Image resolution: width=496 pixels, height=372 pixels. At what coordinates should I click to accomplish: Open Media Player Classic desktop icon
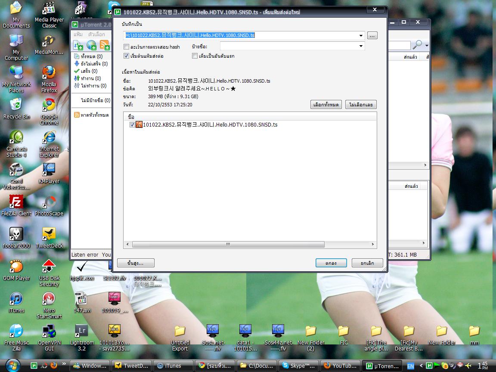coord(49,15)
